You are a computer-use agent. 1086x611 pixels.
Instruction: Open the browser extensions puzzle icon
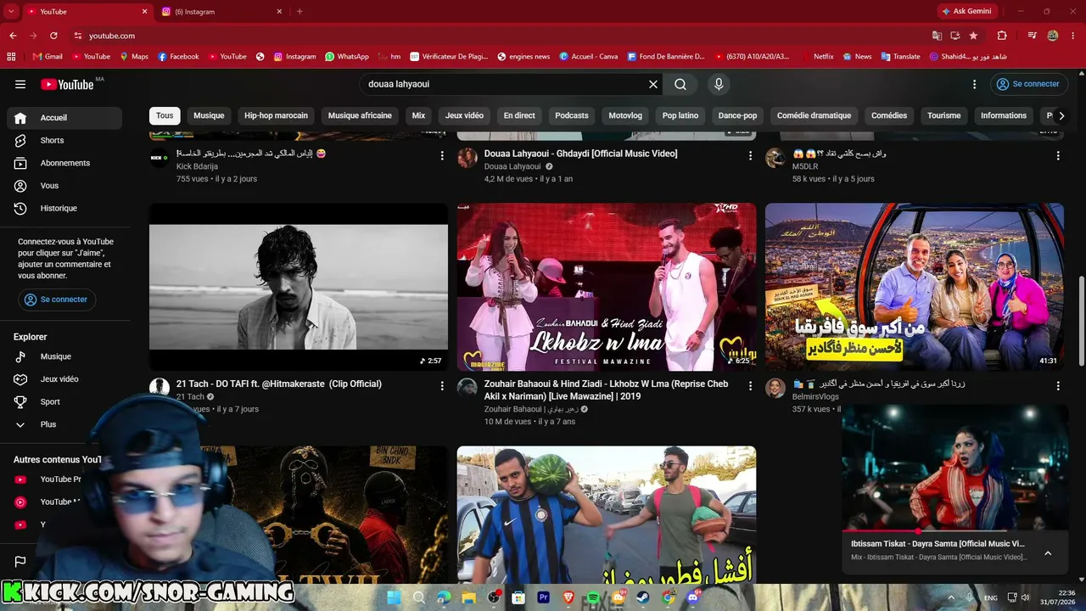tap(1002, 36)
